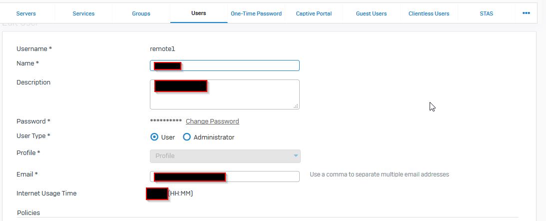Image resolution: width=546 pixels, height=221 pixels.
Task: Switch to the Guest Users tab
Action: 371,13
